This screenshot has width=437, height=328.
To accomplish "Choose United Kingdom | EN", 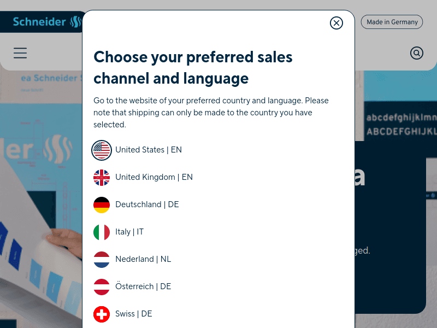I will (x=154, y=177).
